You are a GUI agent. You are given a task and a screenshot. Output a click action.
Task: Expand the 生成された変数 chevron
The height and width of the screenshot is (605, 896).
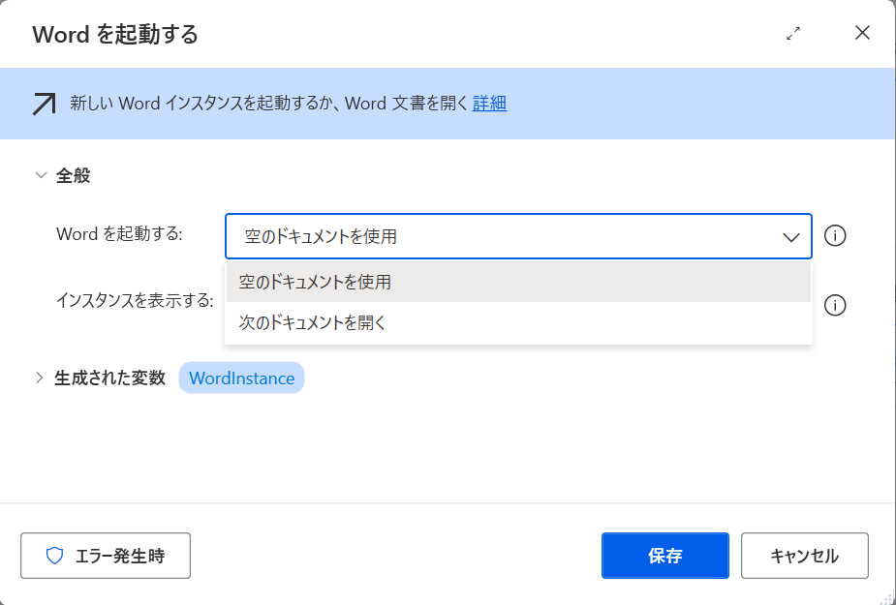coord(40,378)
